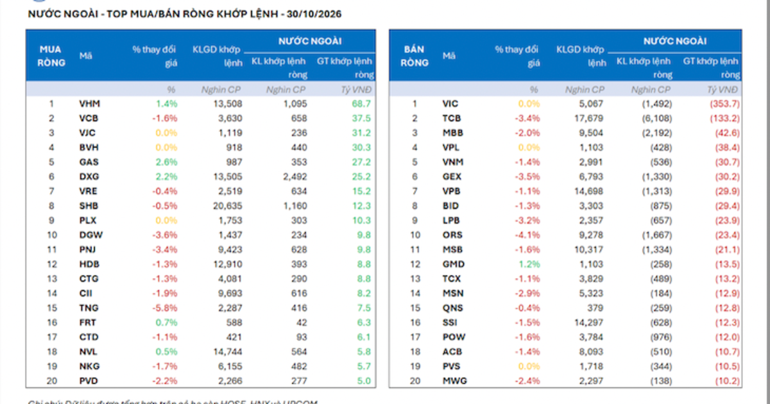
Task: Select the SSI stock code
Action: point(450,322)
